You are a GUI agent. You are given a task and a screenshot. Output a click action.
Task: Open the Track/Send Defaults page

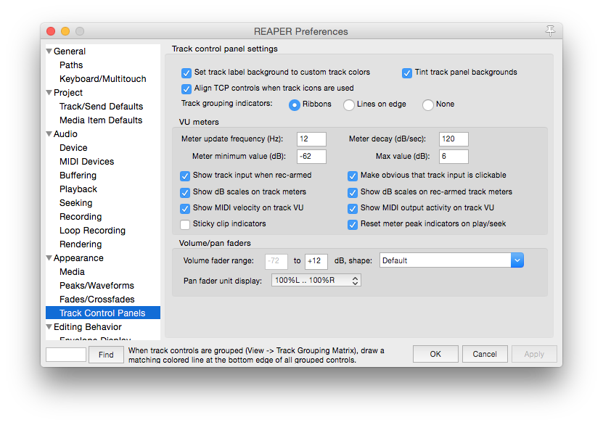(x=101, y=107)
